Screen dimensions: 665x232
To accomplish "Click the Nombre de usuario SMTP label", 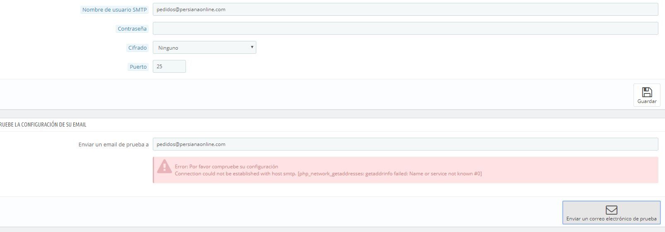I will 114,10.
